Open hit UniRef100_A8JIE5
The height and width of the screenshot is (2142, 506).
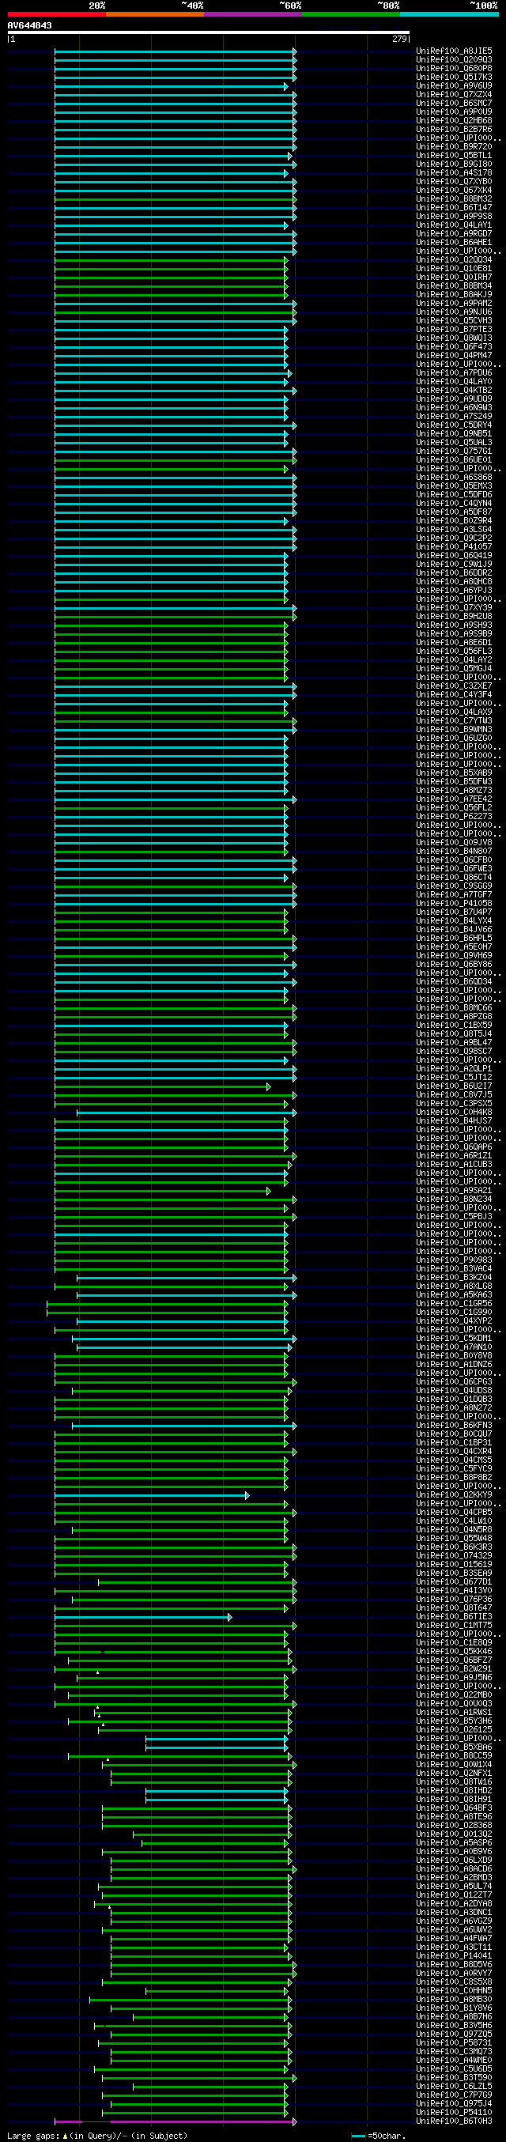[x=454, y=51]
